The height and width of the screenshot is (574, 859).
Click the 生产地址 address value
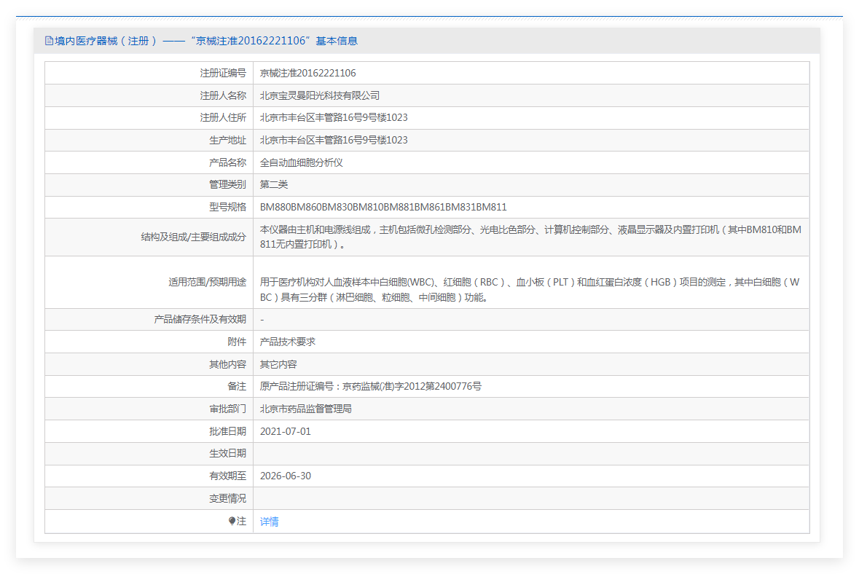point(334,140)
